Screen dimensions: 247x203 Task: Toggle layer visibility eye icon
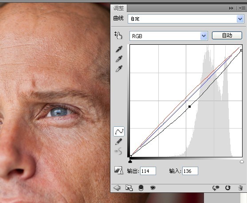(x=153, y=188)
